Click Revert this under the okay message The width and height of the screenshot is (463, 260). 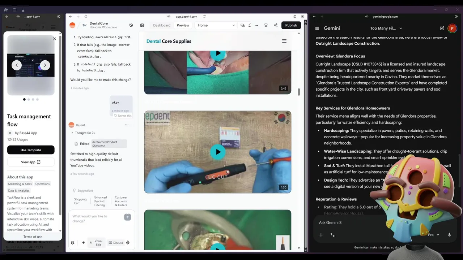pyautogui.click(x=123, y=116)
